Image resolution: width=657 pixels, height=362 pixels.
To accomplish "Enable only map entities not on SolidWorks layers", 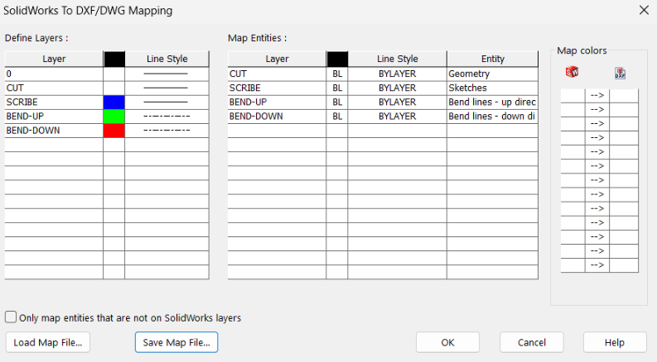I will coord(11,317).
